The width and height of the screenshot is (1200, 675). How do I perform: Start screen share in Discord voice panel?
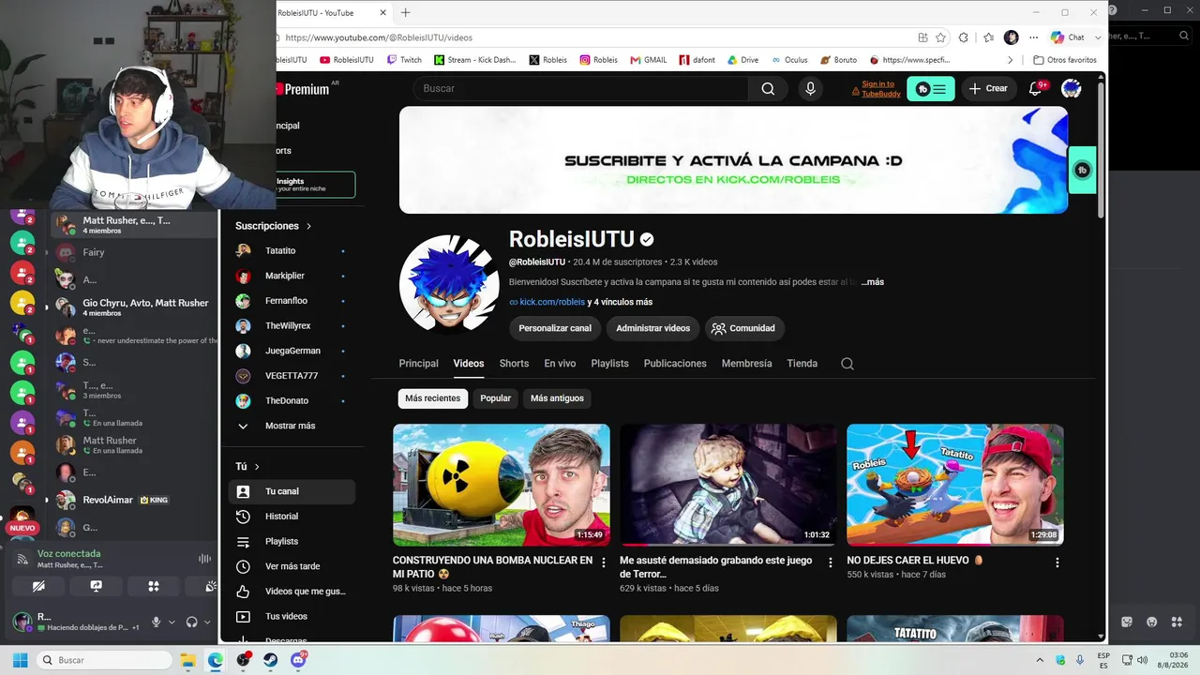pos(96,586)
